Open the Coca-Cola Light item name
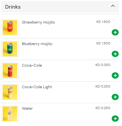The image size is (122, 126). click(37, 87)
